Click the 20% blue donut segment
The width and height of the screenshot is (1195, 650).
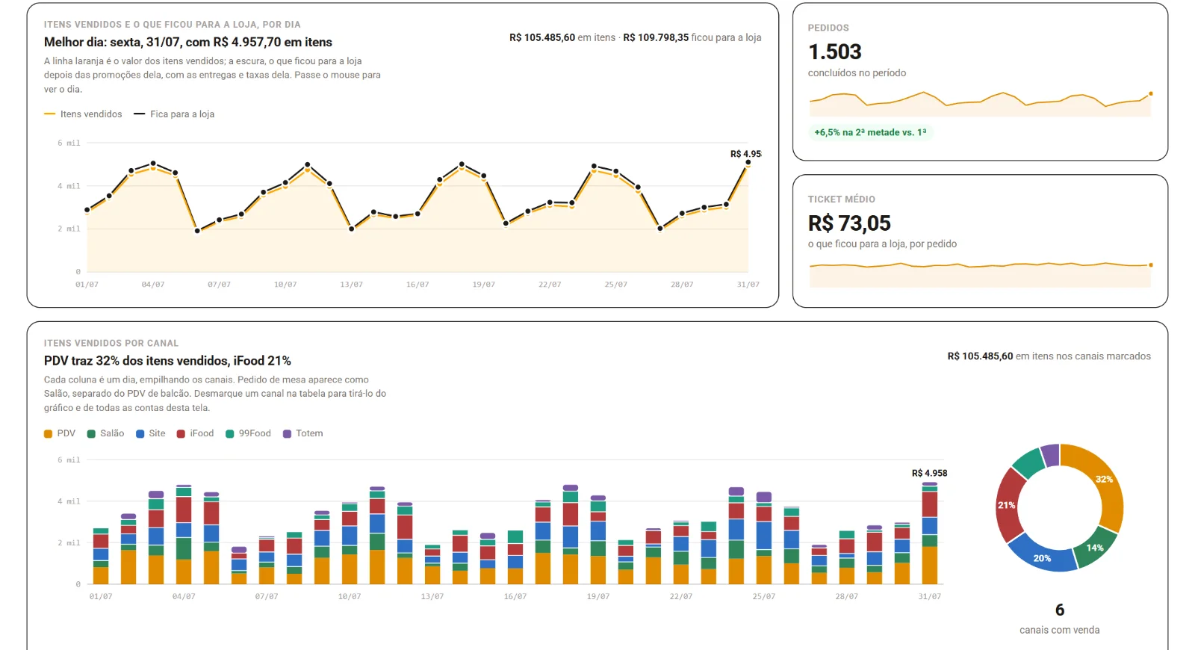point(1041,557)
